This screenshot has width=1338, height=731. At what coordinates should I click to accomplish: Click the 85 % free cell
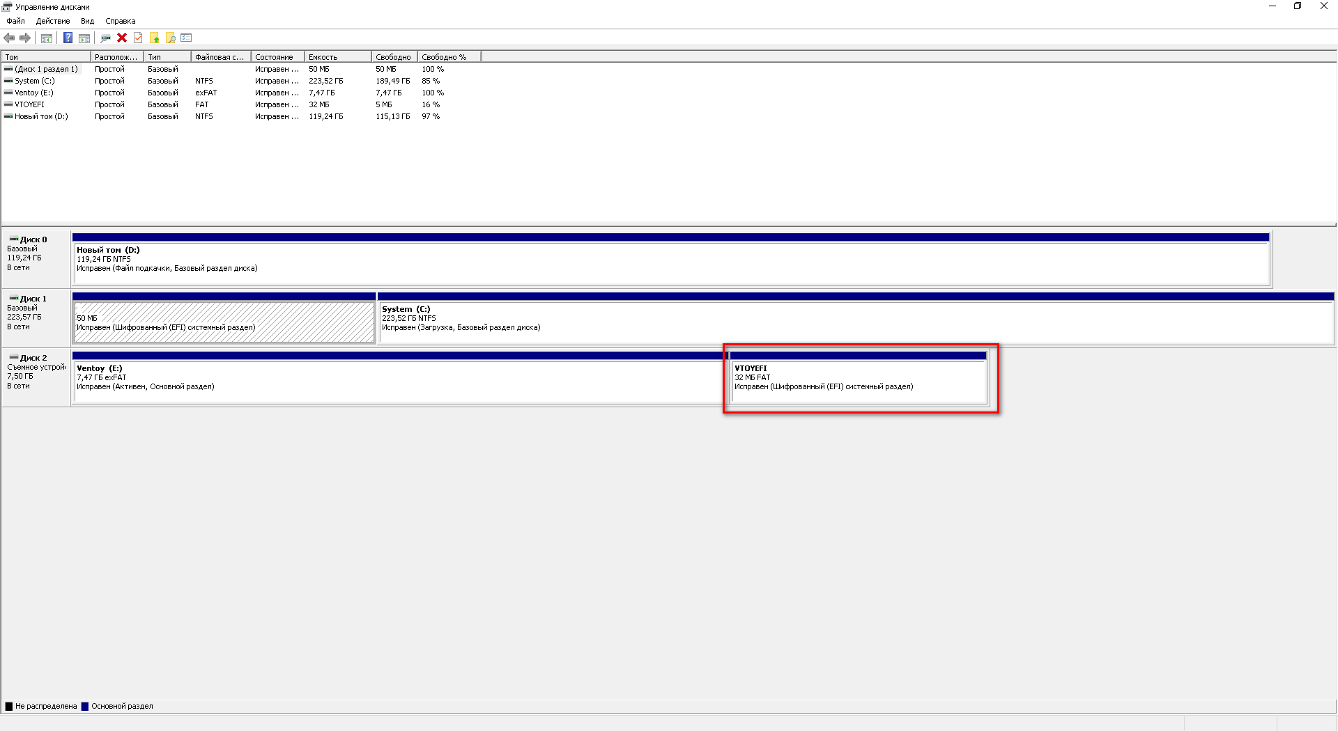[x=431, y=81]
